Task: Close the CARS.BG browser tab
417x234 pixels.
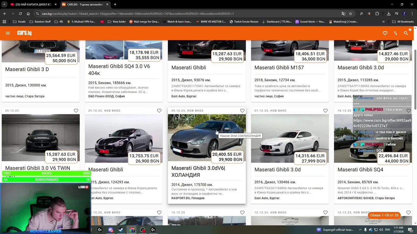Action: click(107, 5)
